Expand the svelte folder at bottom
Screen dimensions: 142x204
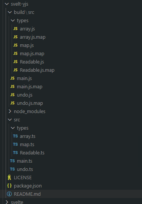click(x=7, y=202)
